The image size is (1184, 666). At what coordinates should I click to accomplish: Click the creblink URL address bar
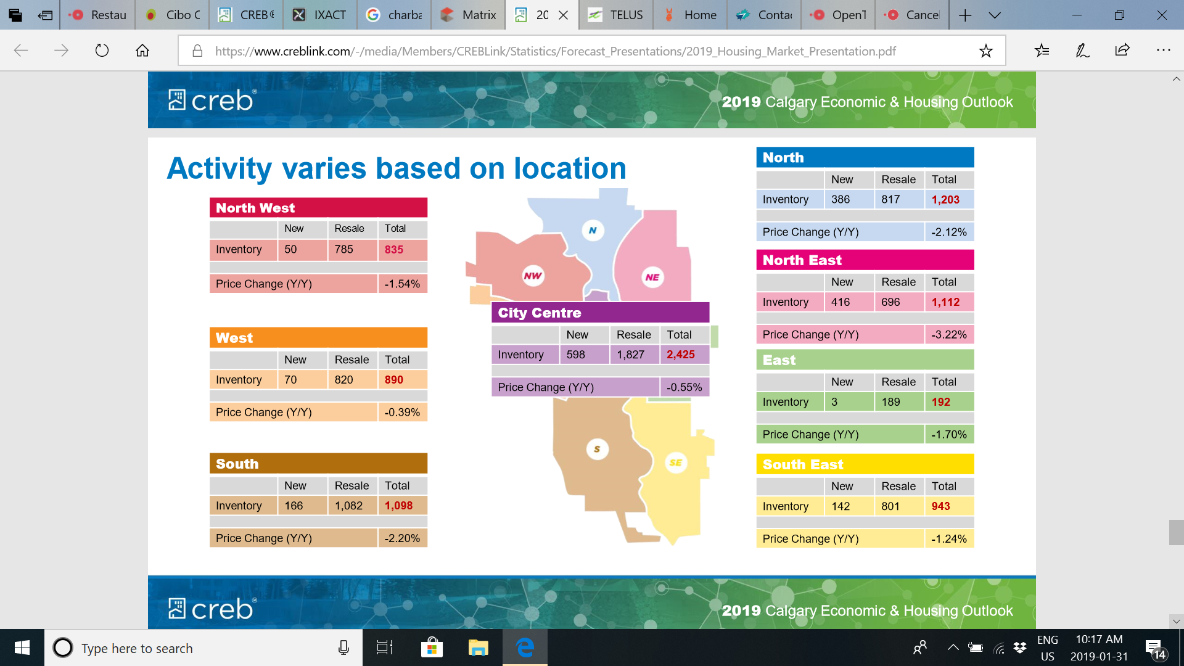[x=555, y=51]
